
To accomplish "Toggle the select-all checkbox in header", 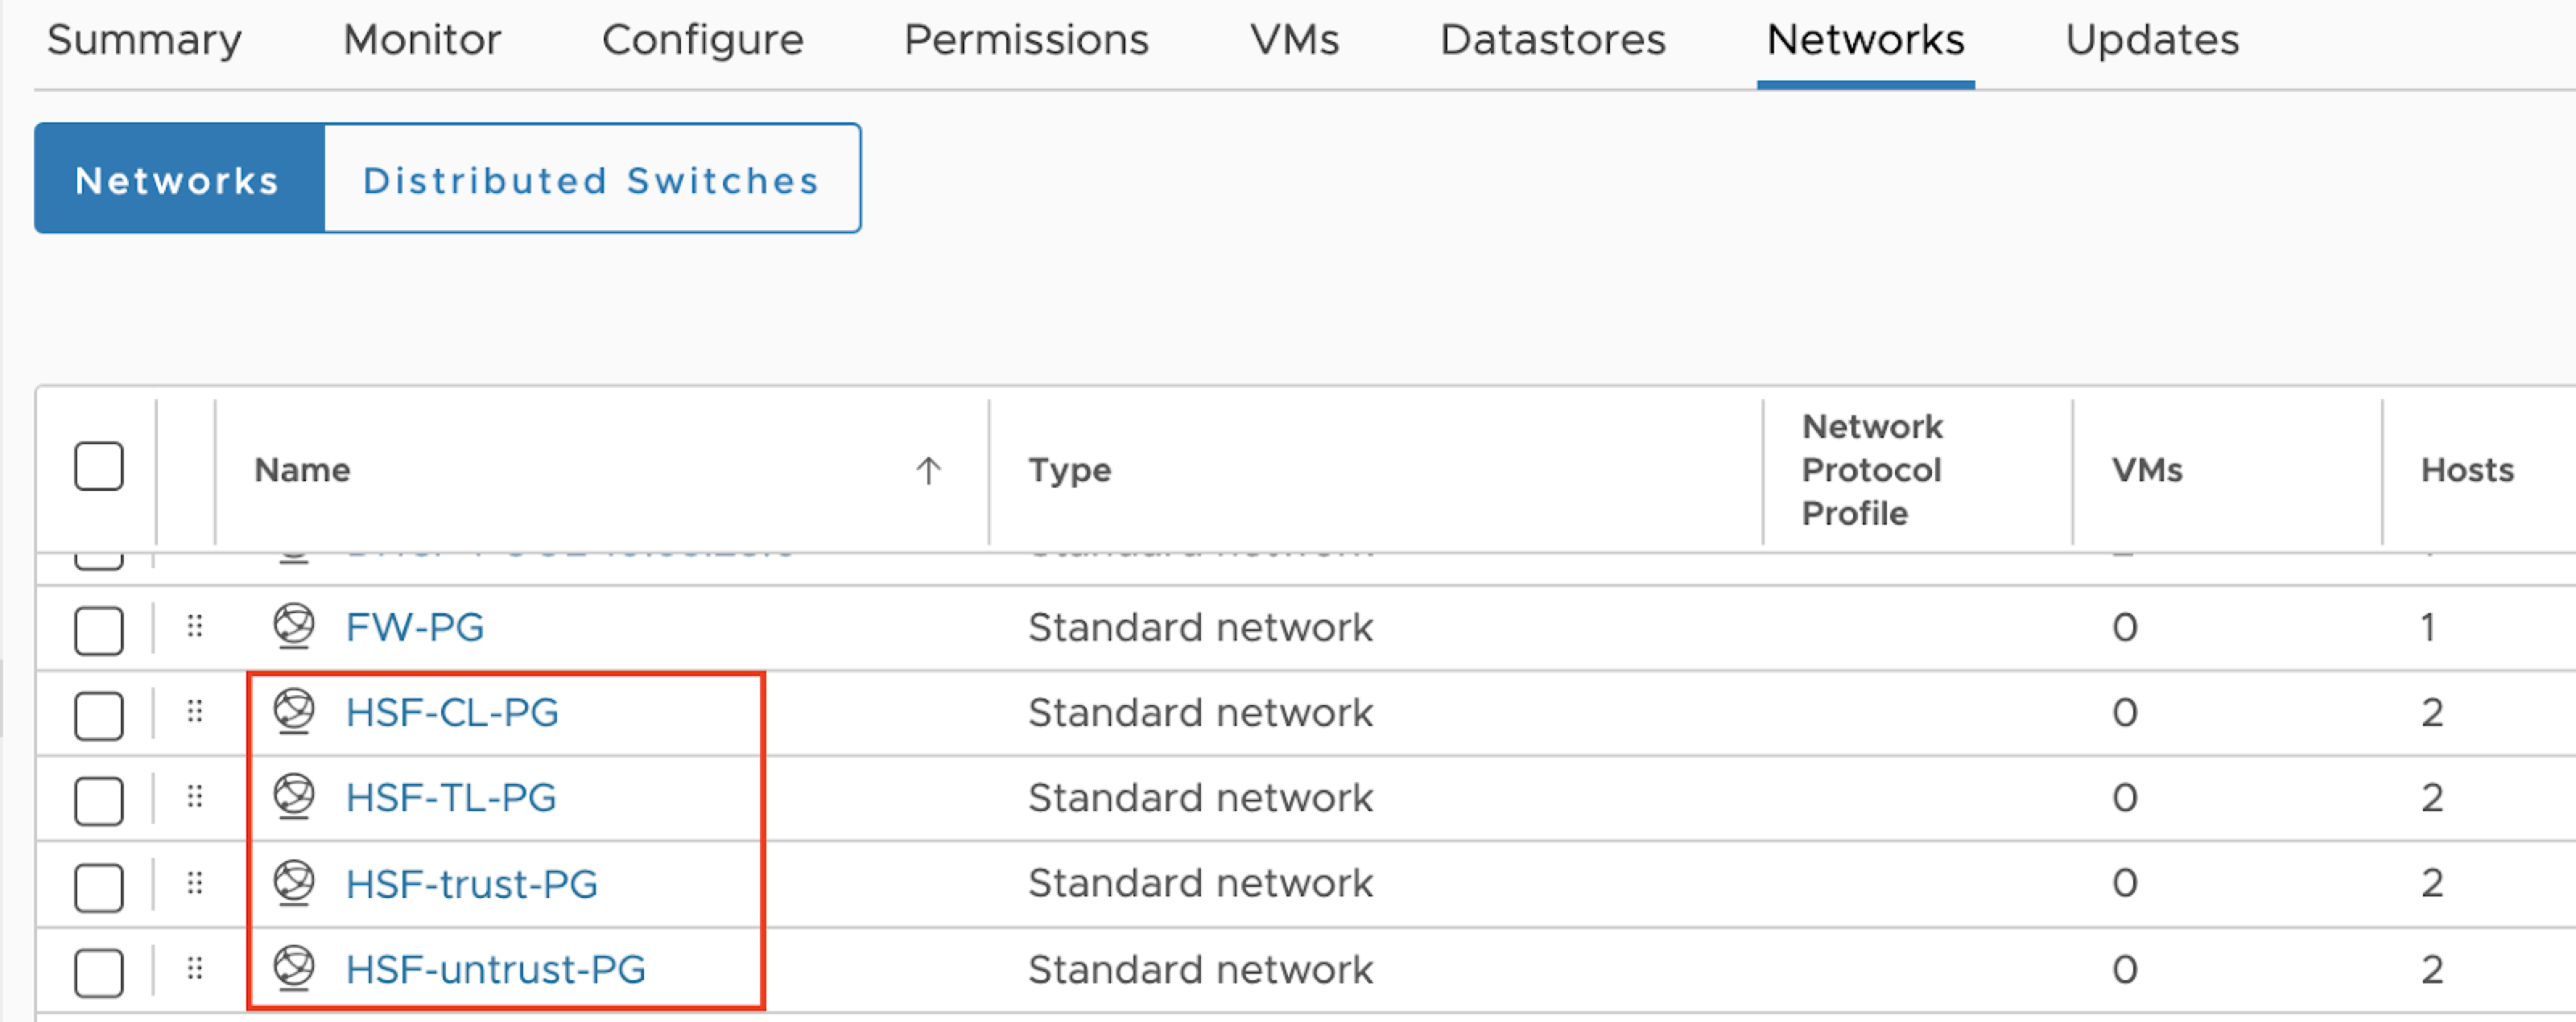I will coord(99,467).
